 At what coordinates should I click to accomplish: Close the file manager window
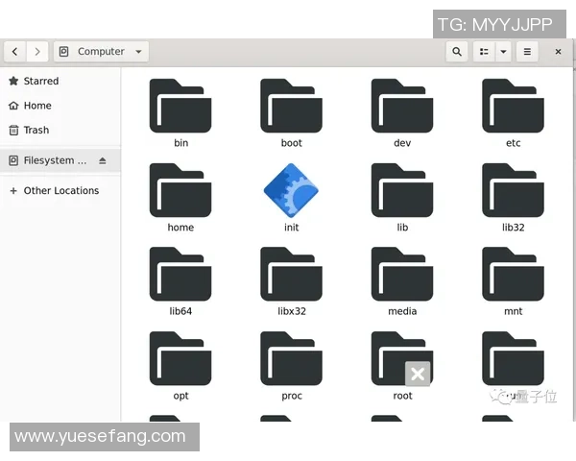coord(558,52)
